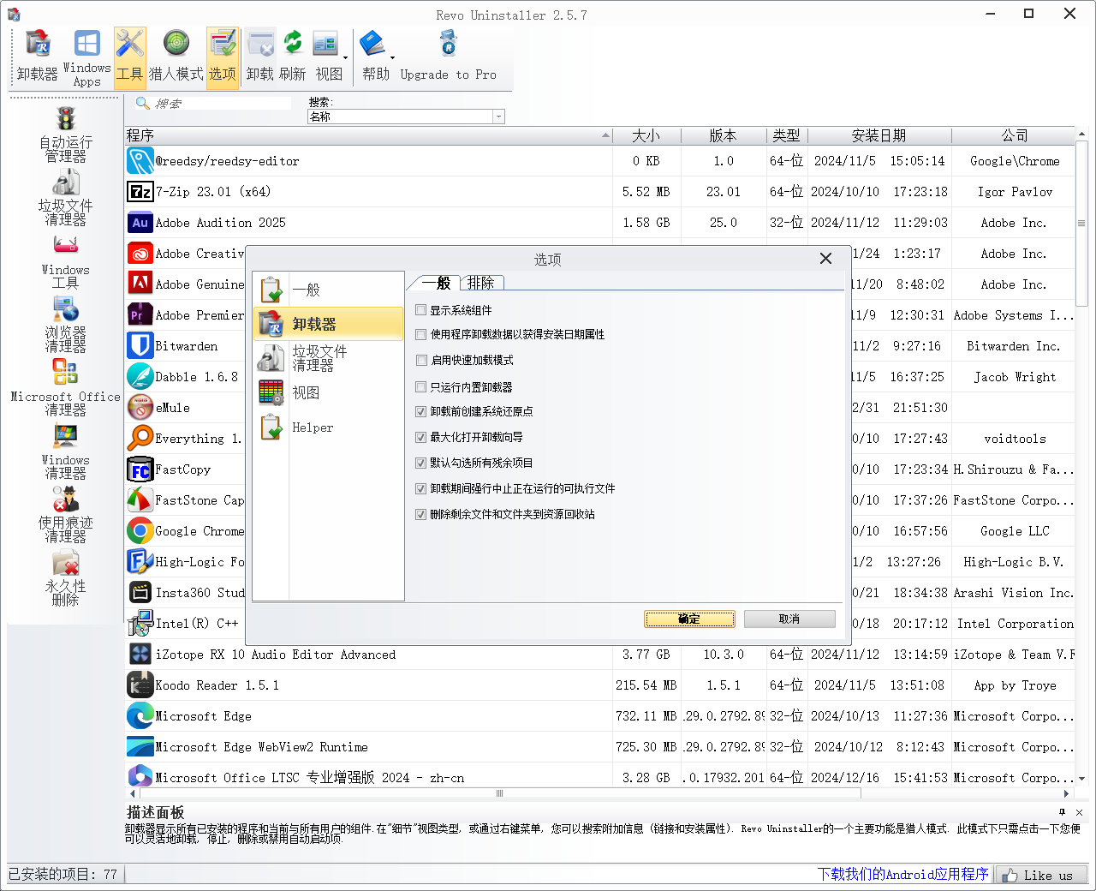
Task: Uncheck 删除剩余文件和文件夹到资源回收站
Action: click(421, 514)
